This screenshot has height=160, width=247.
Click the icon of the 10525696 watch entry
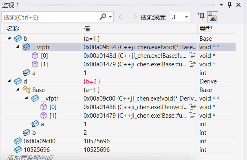(18, 149)
